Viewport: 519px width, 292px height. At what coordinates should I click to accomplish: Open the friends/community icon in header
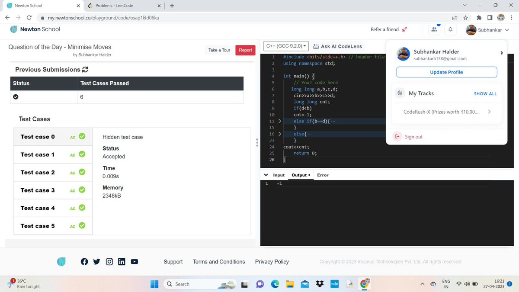(434, 29)
